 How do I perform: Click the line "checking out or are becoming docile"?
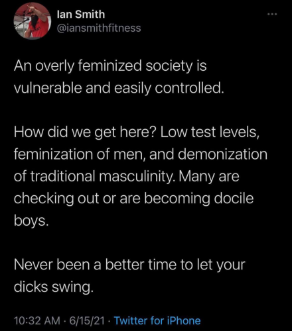click(133, 199)
